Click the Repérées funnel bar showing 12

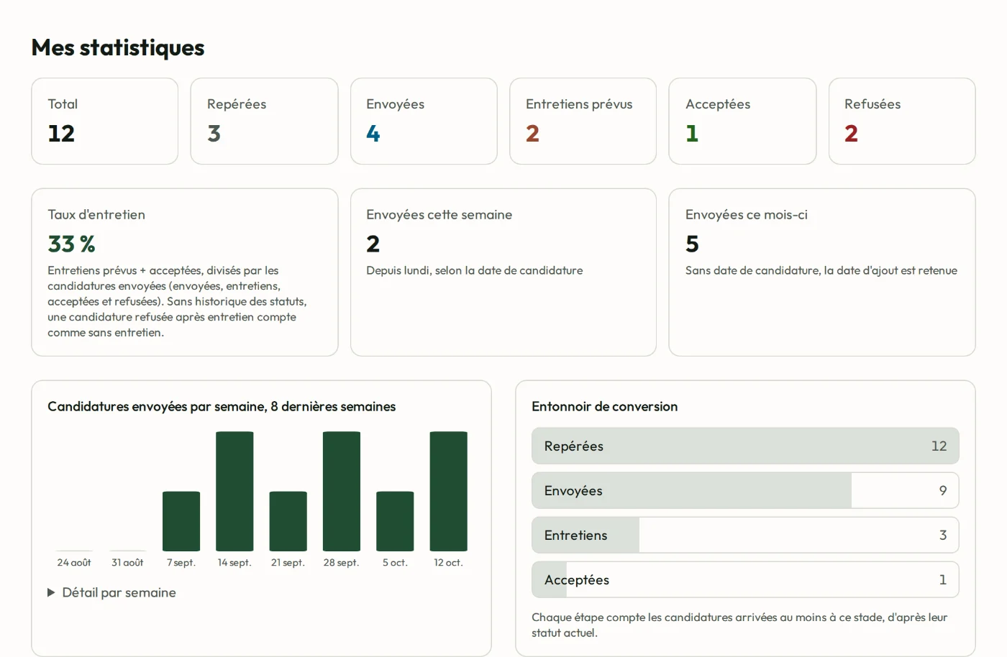[745, 446]
